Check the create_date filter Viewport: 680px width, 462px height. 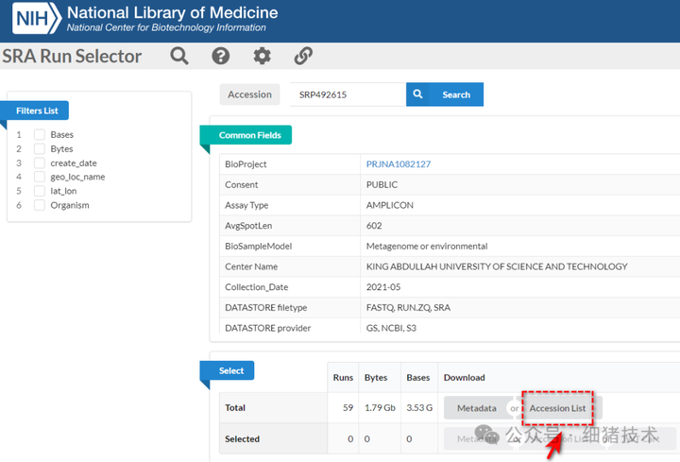pos(40,163)
